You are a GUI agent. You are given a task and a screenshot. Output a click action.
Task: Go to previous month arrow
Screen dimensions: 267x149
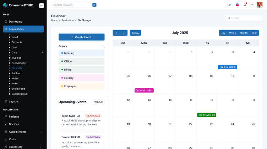pos(116,33)
